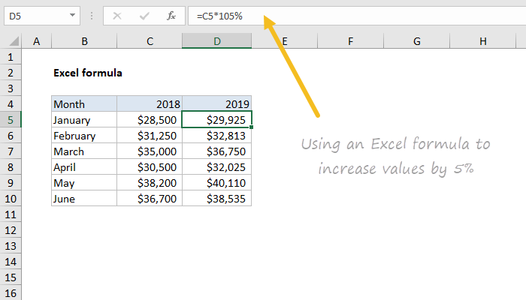Screen dimensions: 526x300
Task: Select column C header
Action: (x=150, y=41)
